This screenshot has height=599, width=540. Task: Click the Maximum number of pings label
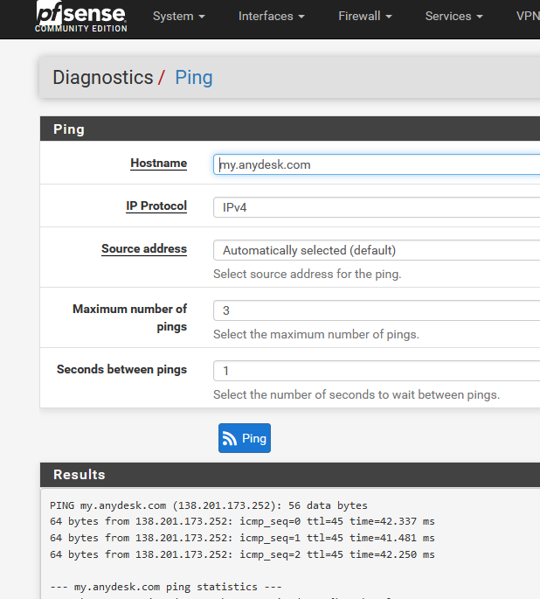point(129,317)
